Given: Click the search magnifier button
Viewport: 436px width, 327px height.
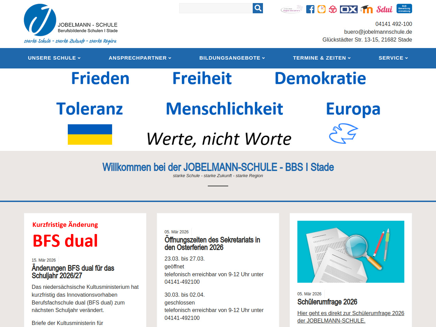Looking at the screenshot, I should pos(258,8).
